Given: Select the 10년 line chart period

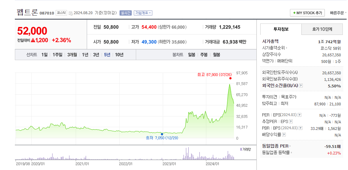Looking at the screenshot, I should tap(119, 55).
